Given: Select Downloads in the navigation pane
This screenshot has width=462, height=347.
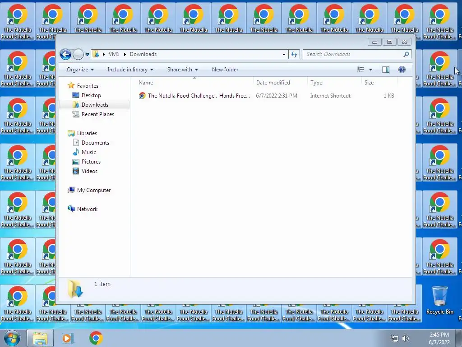Looking at the screenshot, I should (x=95, y=105).
